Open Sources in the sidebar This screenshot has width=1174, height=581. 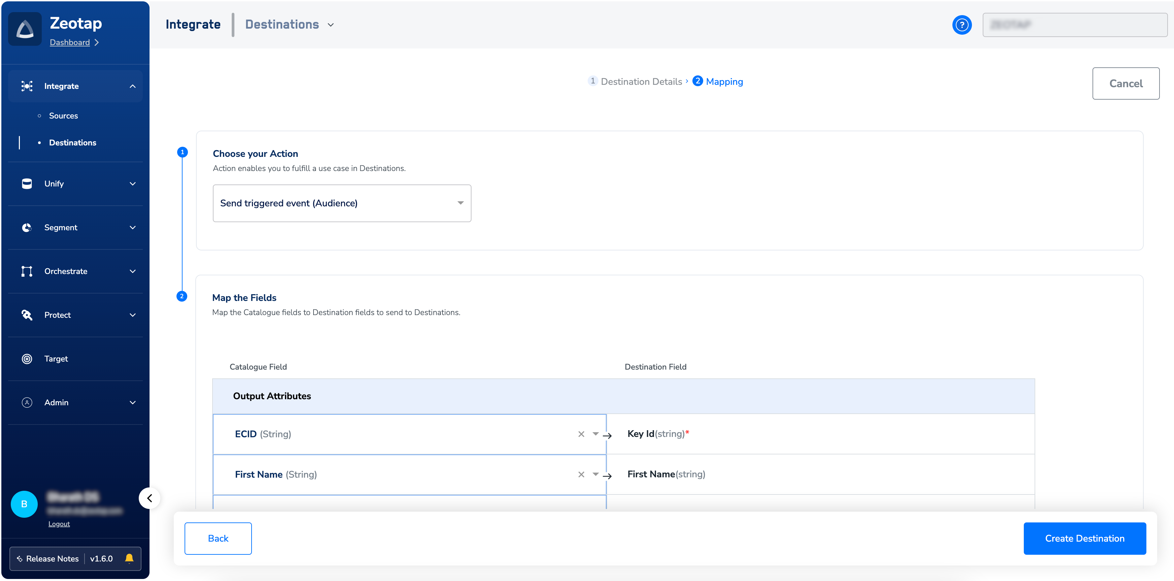coord(63,116)
